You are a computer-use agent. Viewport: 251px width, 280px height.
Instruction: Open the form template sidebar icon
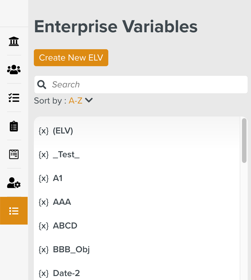point(14,154)
